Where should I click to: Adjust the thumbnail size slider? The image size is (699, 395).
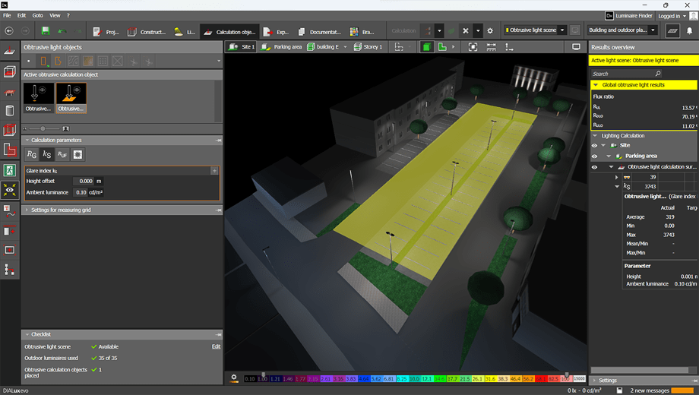coord(43,129)
